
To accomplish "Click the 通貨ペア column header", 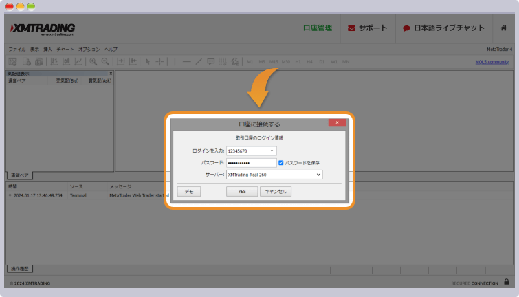I will pyautogui.click(x=17, y=81).
